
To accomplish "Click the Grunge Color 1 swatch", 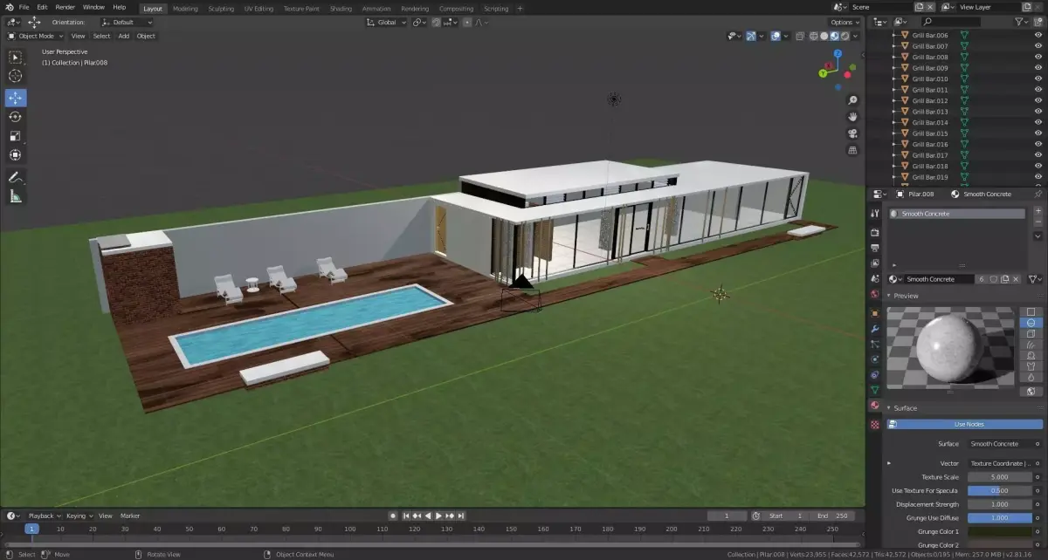I will tap(1000, 531).
